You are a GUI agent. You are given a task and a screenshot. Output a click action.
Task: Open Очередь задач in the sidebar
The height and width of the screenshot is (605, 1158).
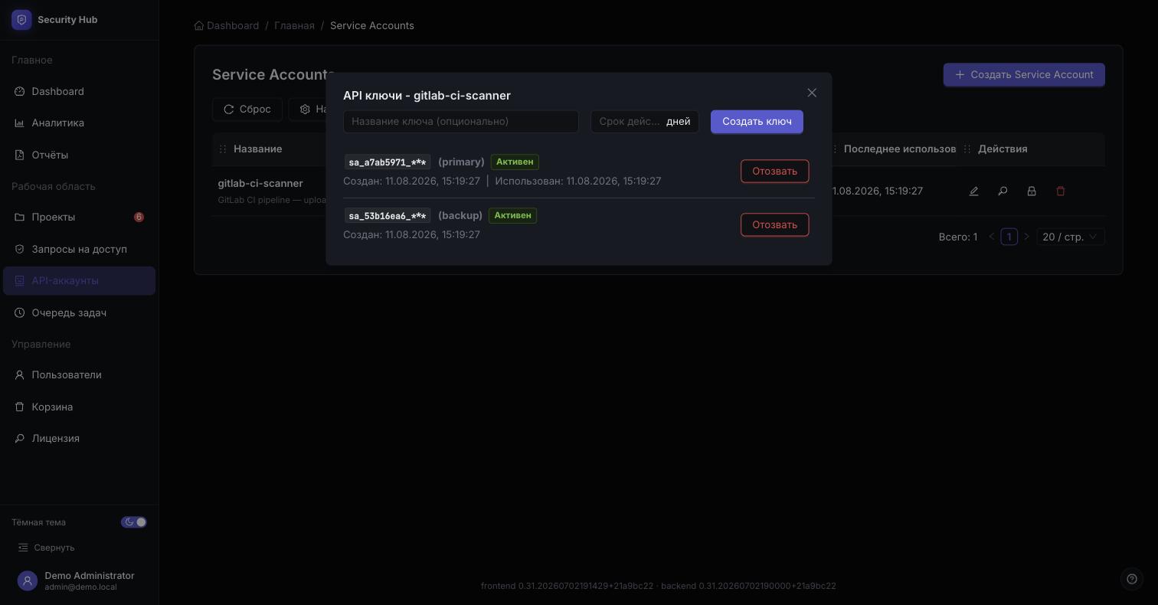pyautogui.click(x=80, y=312)
